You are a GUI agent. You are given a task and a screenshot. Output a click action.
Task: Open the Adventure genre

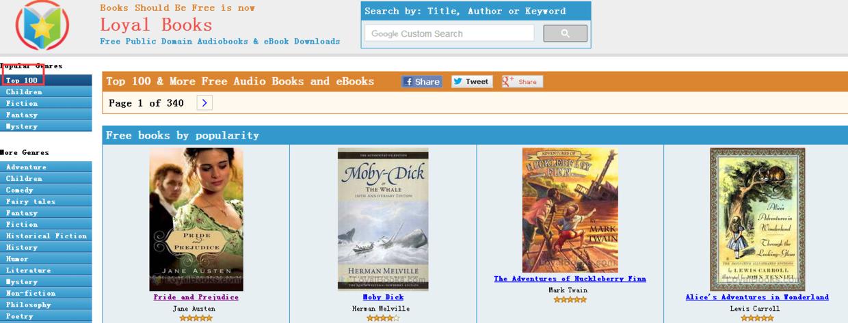tap(46, 167)
